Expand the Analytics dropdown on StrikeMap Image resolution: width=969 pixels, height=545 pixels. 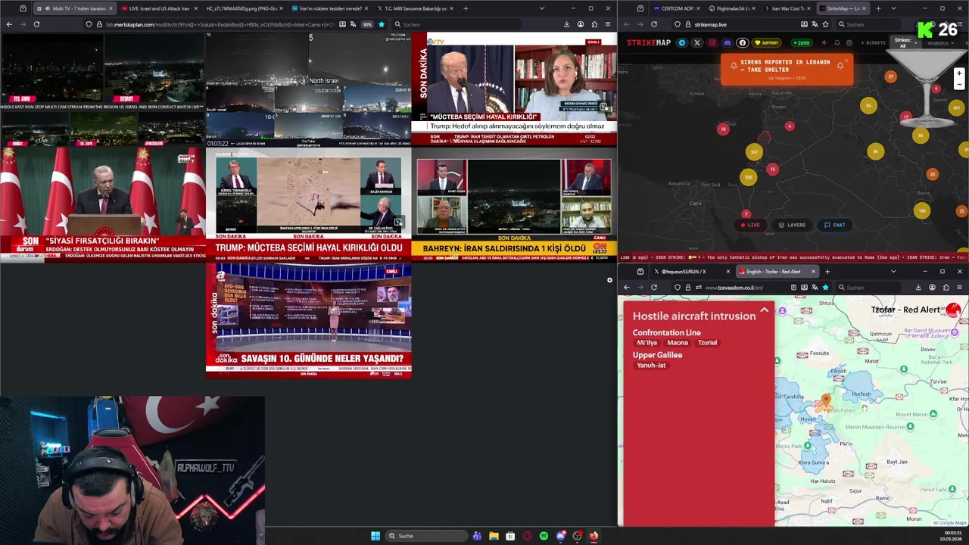point(939,43)
